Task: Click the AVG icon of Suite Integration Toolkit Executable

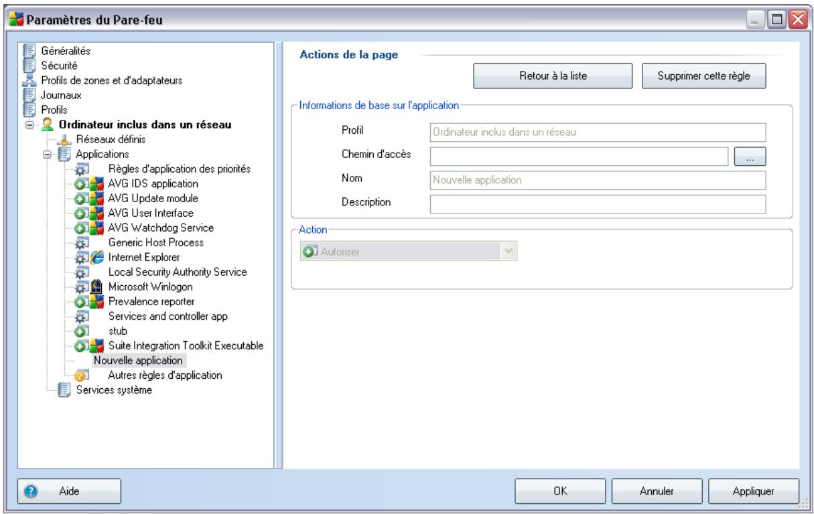Action: pyautogui.click(x=97, y=345)
